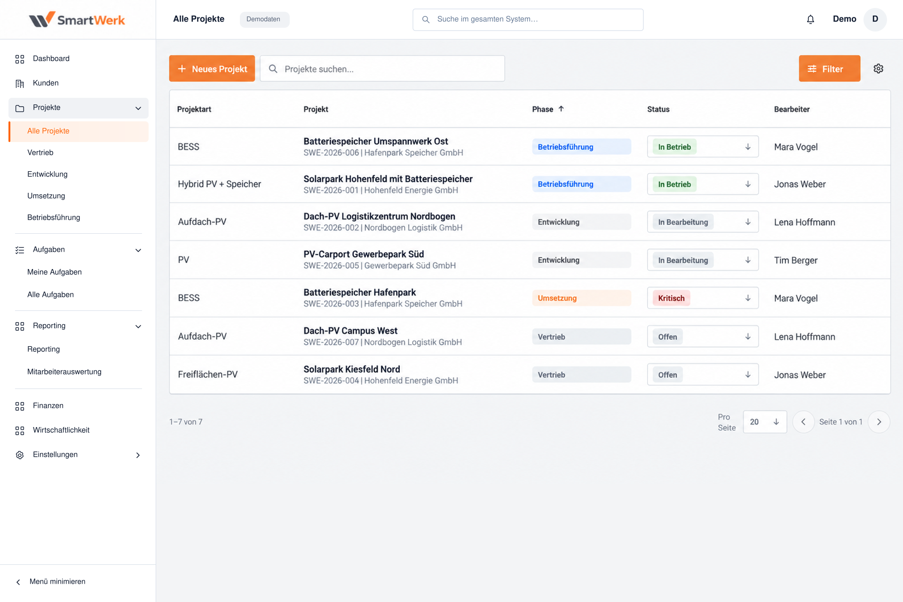Go to Vertrieb in the sidebar
Screen dimensions: 903x602
tap(40, 153)
